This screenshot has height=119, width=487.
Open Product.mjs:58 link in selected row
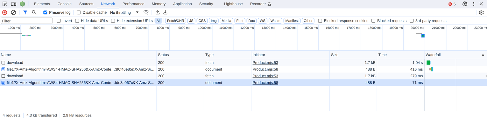click(265, 83)
